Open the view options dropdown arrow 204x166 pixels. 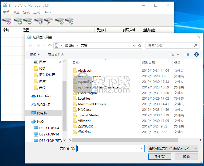178,54
